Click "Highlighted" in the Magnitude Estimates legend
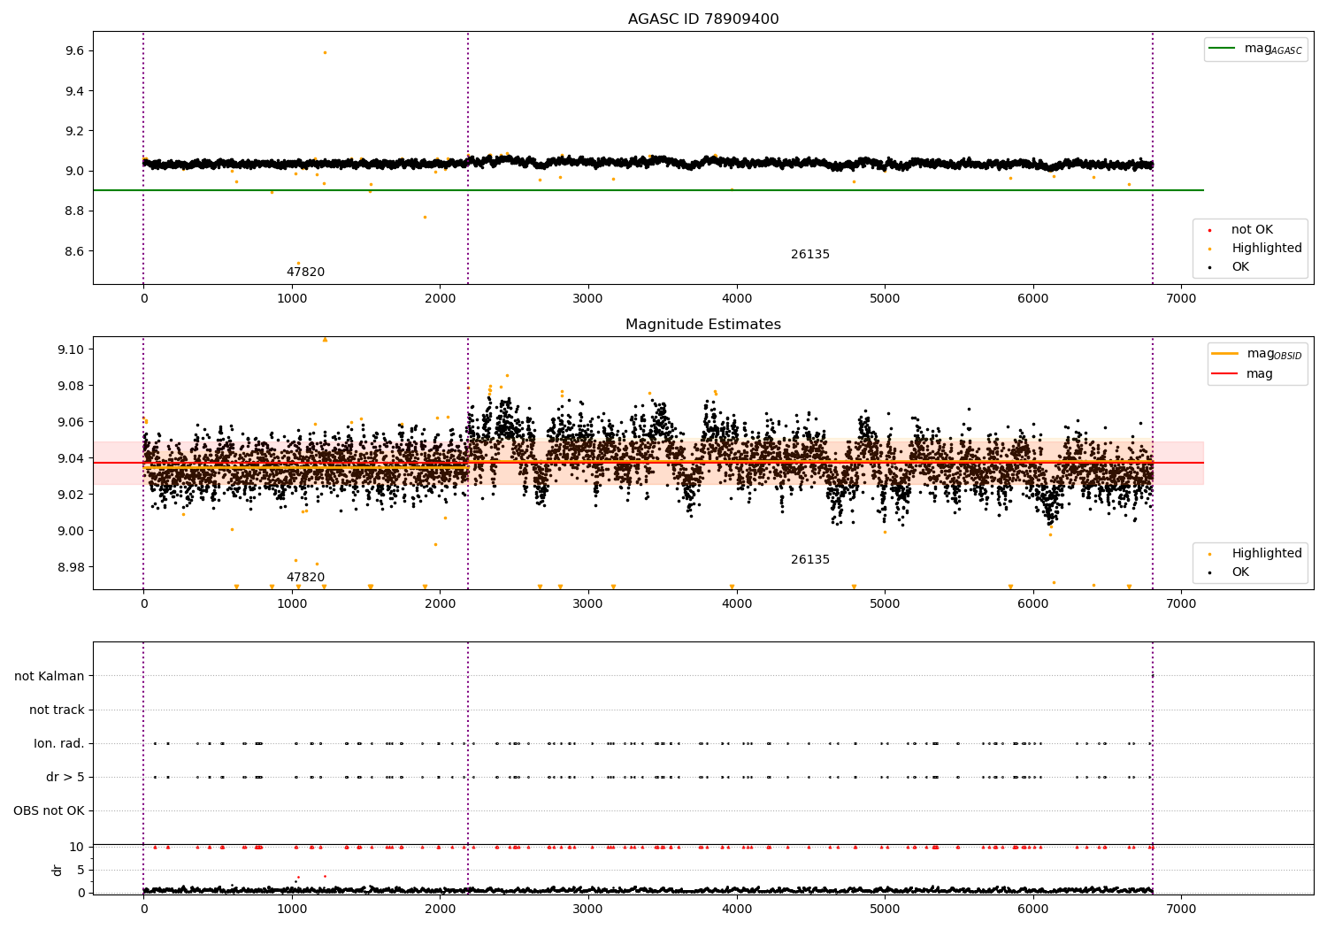 [1267, 554]
